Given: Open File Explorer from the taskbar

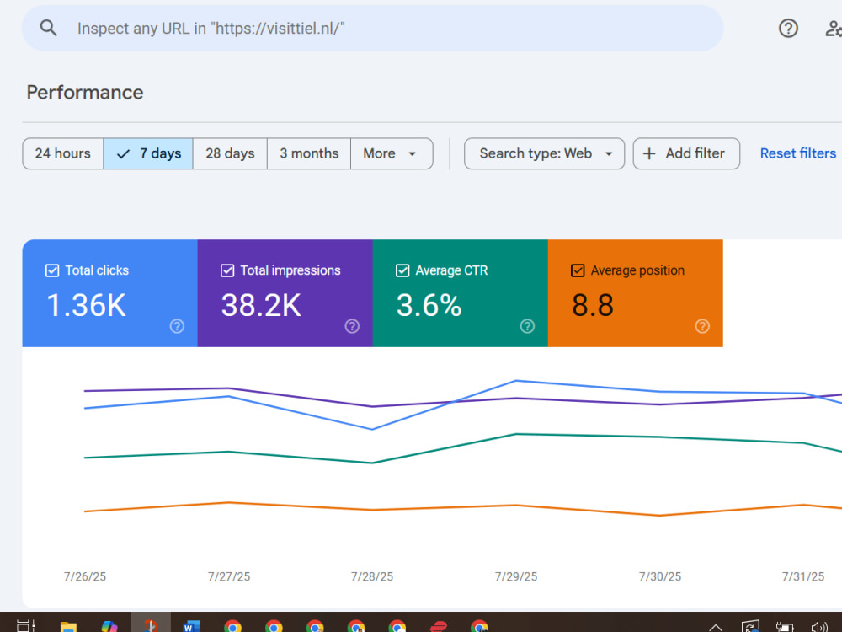Looking at the screenshot, I should 68,627.
